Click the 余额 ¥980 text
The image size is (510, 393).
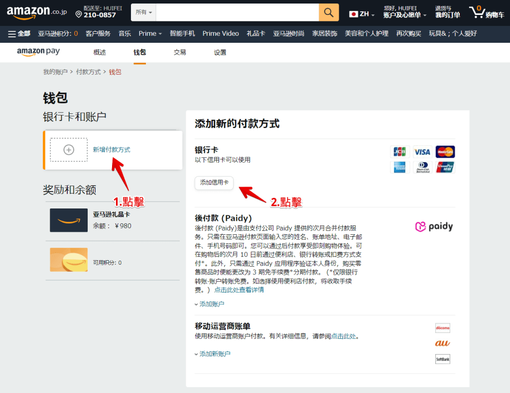tap(112, 226)
